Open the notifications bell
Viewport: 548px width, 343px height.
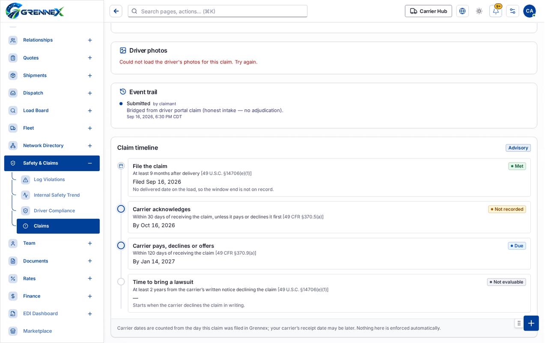coord(496,11)
